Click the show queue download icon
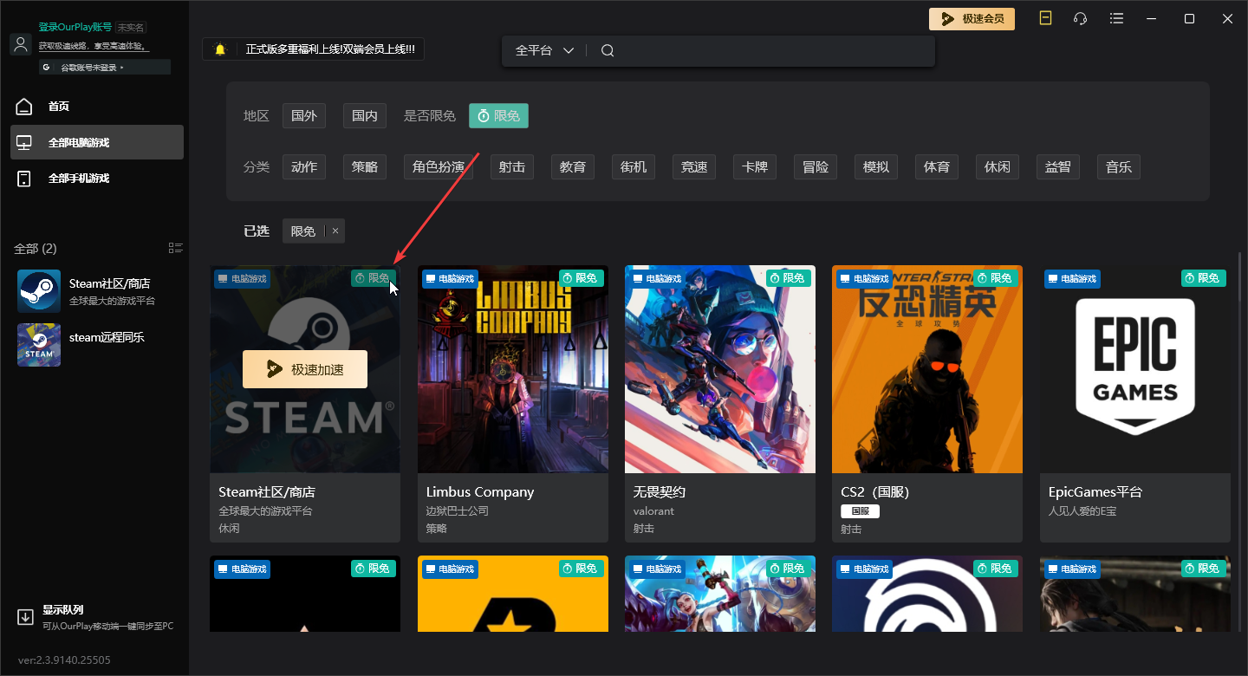This screenshot has width=1248, height=676. pyautogui.click(x=25, y=617)
